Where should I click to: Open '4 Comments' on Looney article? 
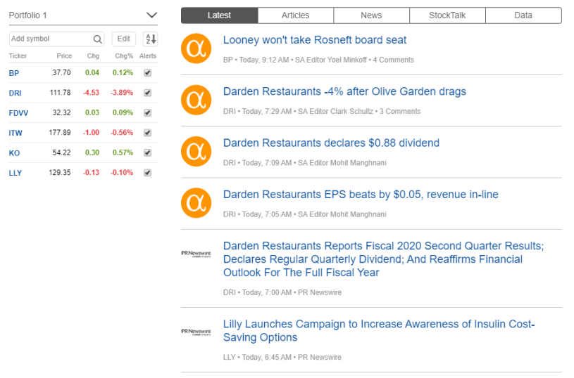(x=393, y=60)
